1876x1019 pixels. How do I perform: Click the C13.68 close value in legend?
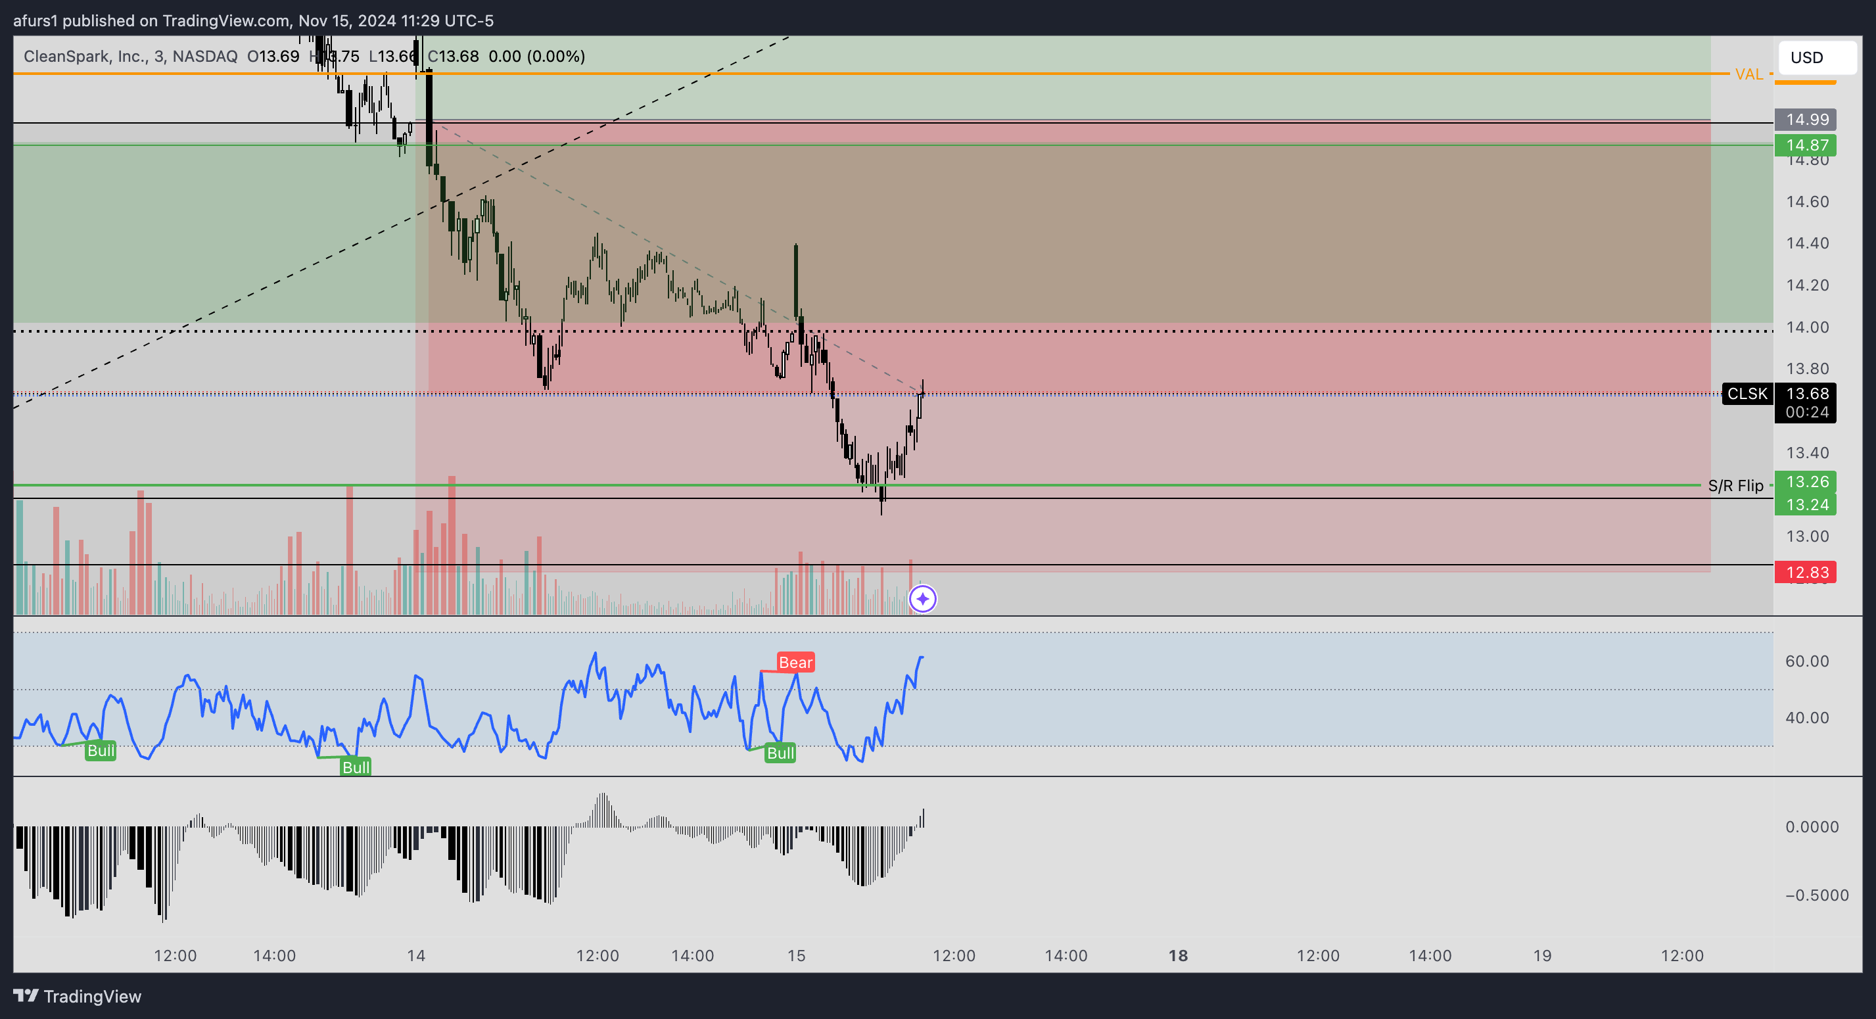tap(453, 56)
